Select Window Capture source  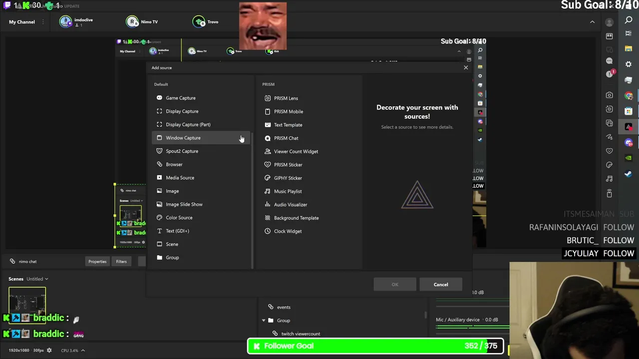coord(202,138)
